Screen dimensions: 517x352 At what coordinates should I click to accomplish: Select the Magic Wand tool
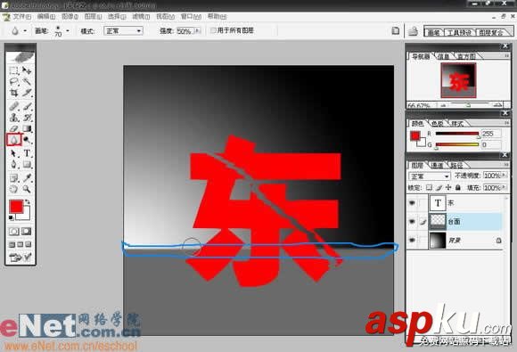pyautogui.click(x=27, y=81)
